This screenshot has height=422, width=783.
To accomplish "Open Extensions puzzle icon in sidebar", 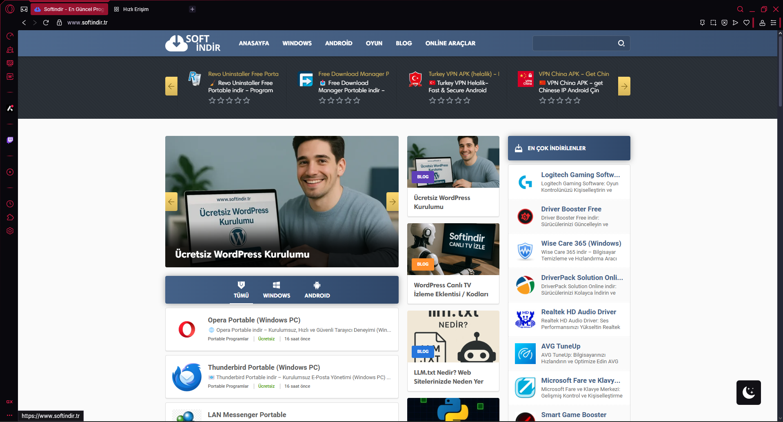I will (x=10, y=217).
